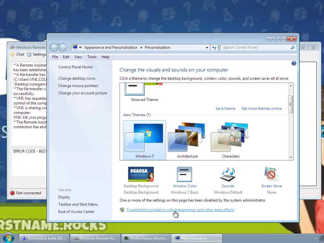
Task: Open Taskbar and Start Menu link
Action: [x=78, y=204]
